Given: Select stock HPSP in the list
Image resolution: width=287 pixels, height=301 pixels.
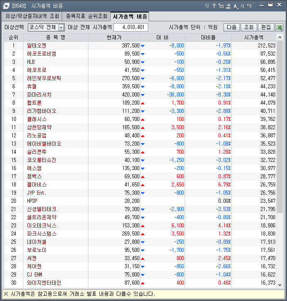Looking at the screenshot, I should pyautogui.click(x=32, y=201).
